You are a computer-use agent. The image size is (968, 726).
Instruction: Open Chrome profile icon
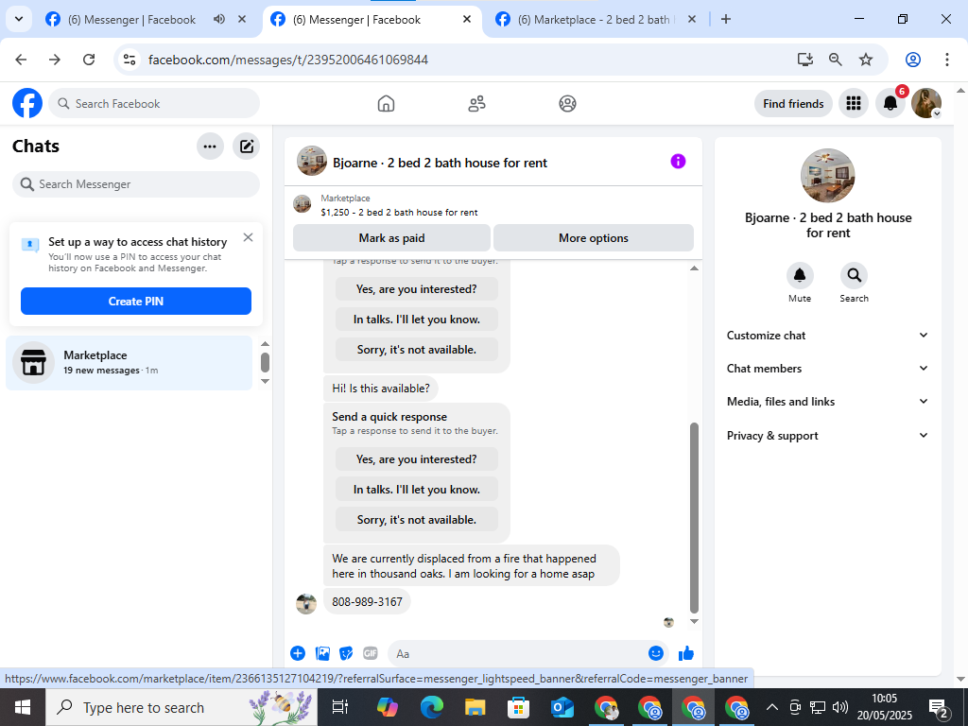click(913, 60)
